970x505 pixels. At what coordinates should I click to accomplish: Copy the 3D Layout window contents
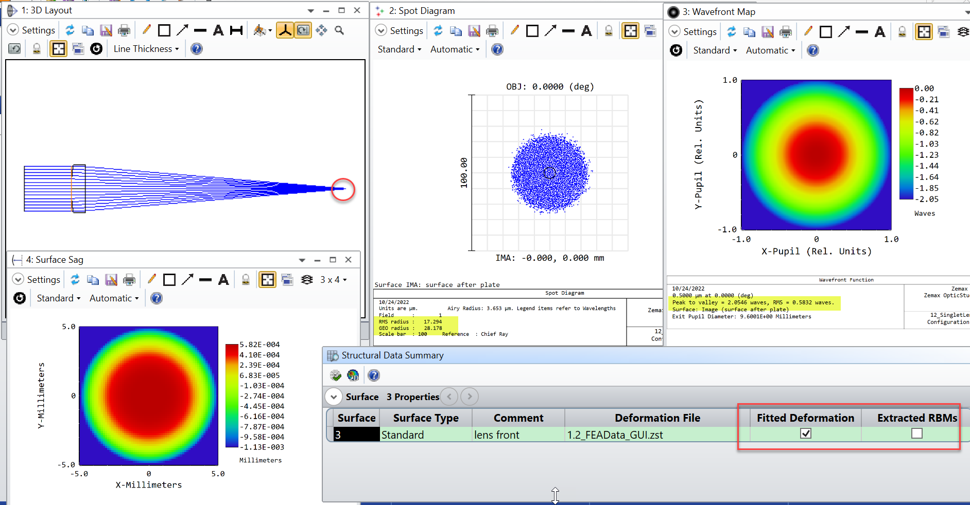(x=88, y=30)
